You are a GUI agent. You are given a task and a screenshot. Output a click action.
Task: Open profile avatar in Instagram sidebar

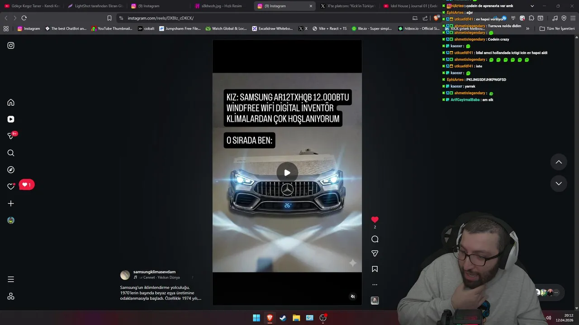point(11,220)
